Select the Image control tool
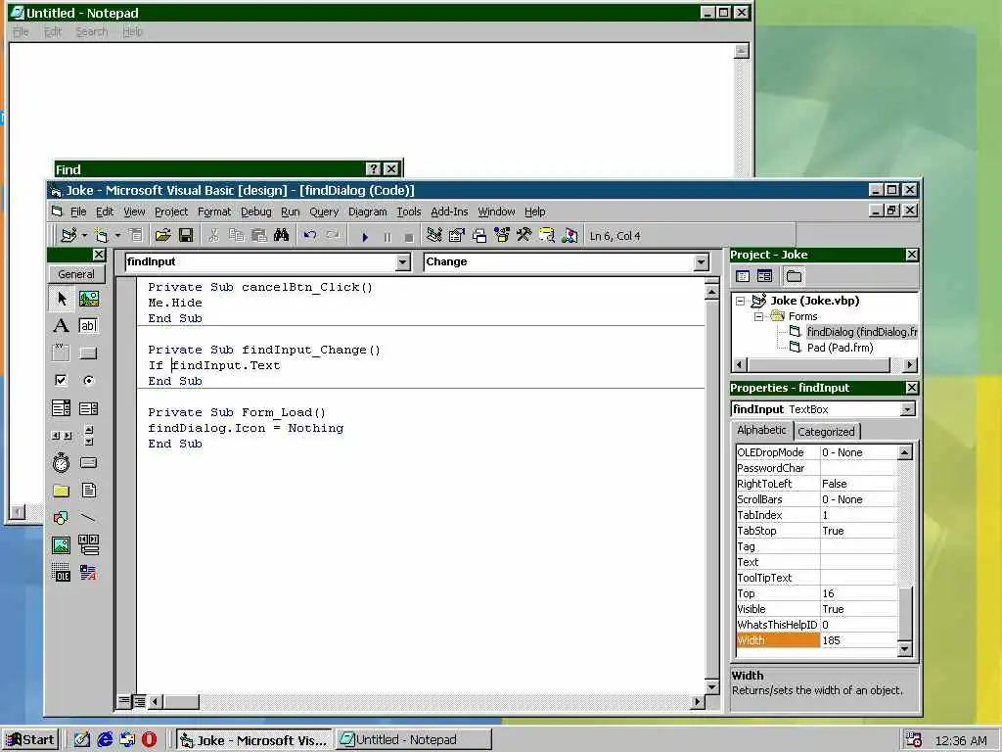 click(x=62, y=544)
